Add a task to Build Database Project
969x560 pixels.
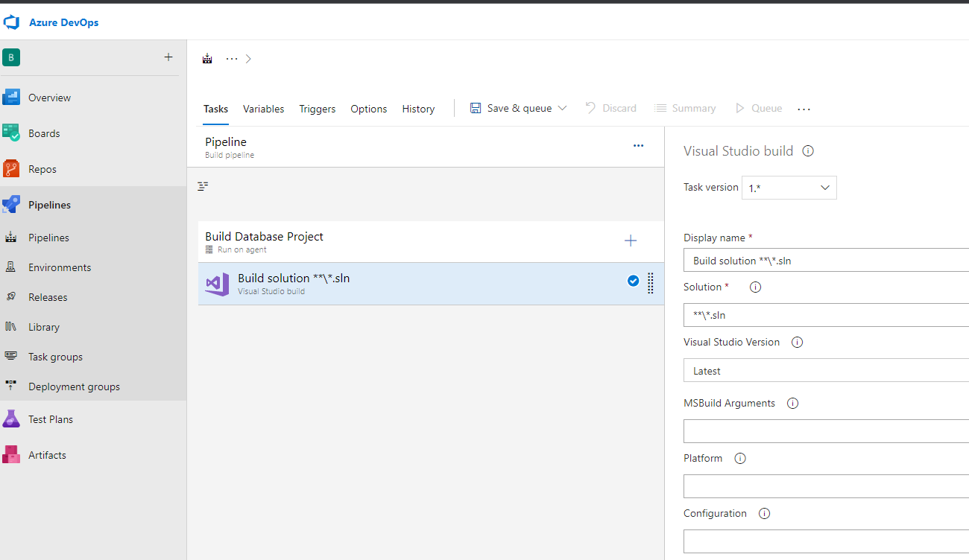pyautogui.click(x=631, y=241)
